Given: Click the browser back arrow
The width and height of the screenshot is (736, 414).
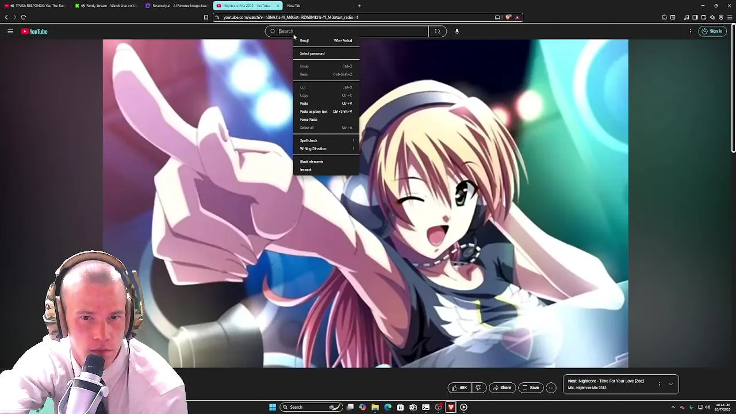Looking at the screenshot, I should point(6,17).
